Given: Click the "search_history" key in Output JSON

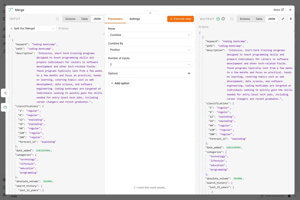Looking at the screenshot, I should coord(217,183).
